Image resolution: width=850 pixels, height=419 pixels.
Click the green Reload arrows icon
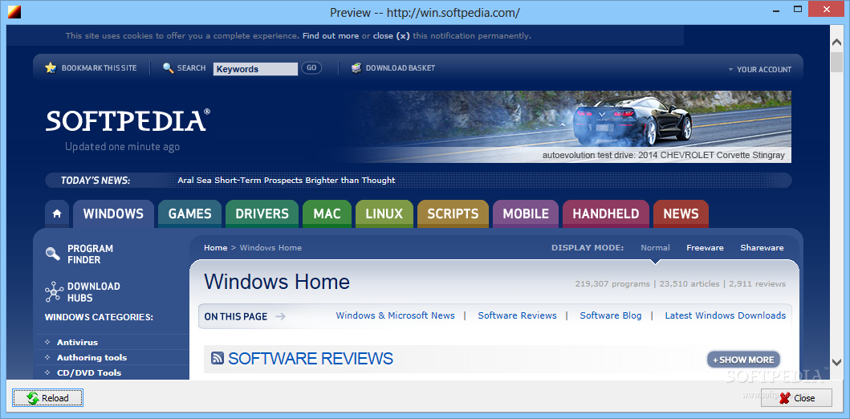point(33,398)
